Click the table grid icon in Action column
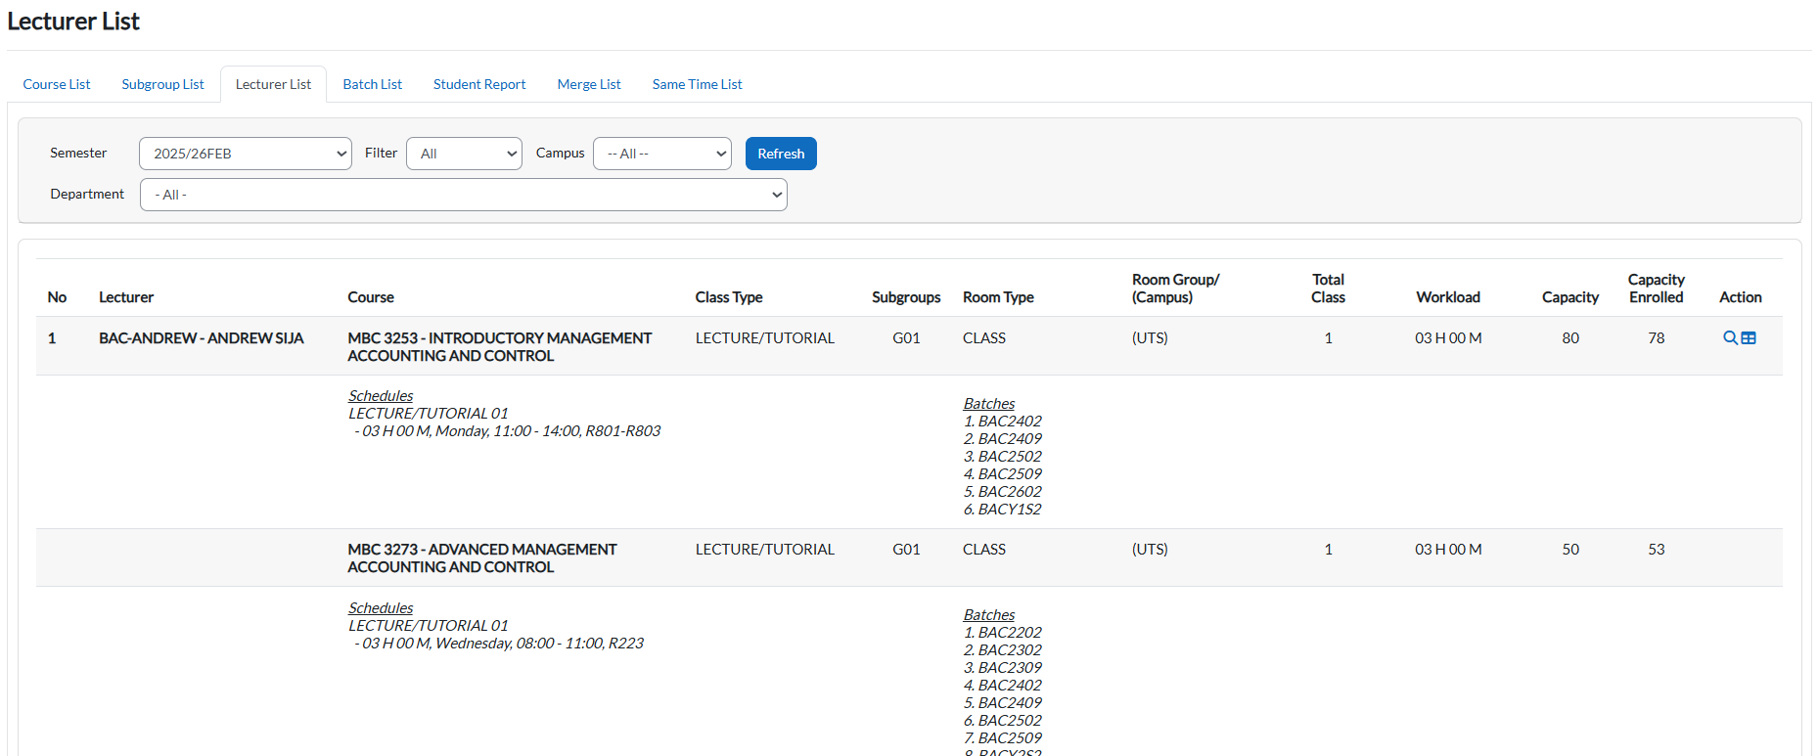The image size is (1818, 756). 1749,338
